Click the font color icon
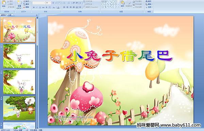The height and width of the screenshot is (131, 204). 58,7
